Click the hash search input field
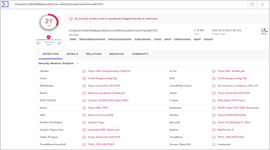Screen dimensions: 270x150 click(129, 4)
